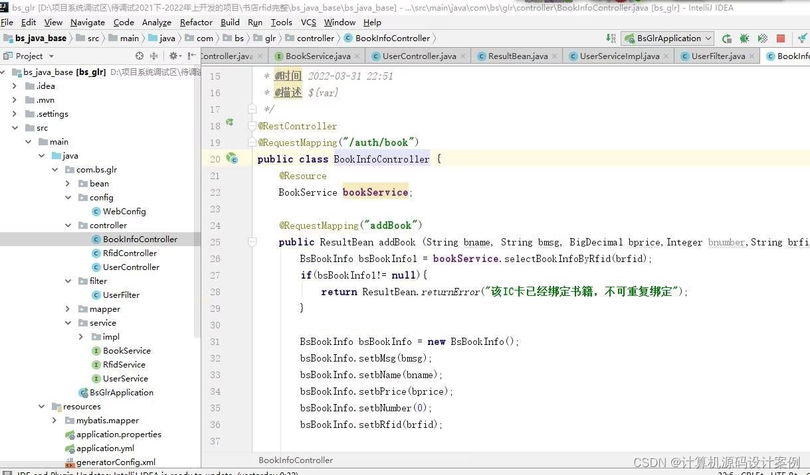Screen dimensions: 810x475
Task: Expand the .settings folder
Action: [x=15, y=114]
